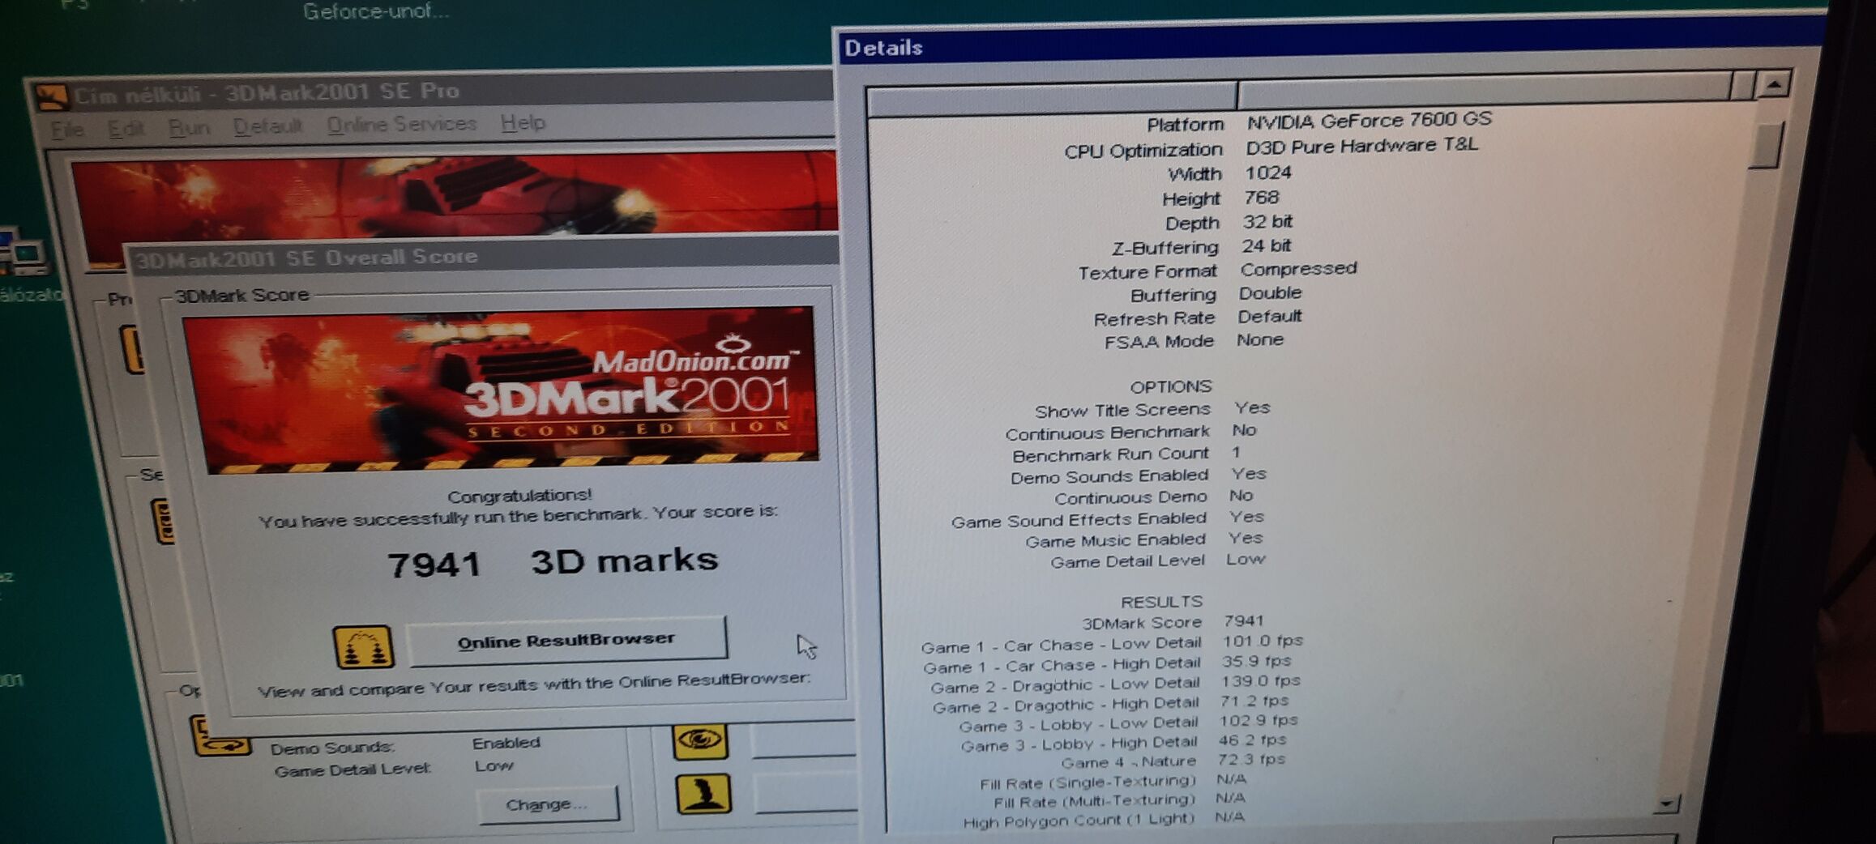Viewport: 1876px width, 844px height.
Task: Click the Car Chase Low Detail 101.0 fps row
Action: (1112, 644)
